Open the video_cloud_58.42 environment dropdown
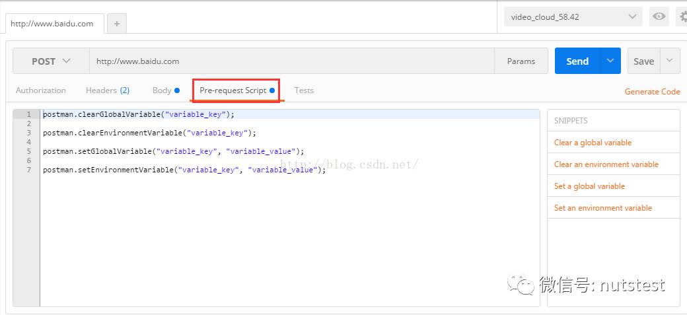This screenshot has height=315, width=687. 573,17
